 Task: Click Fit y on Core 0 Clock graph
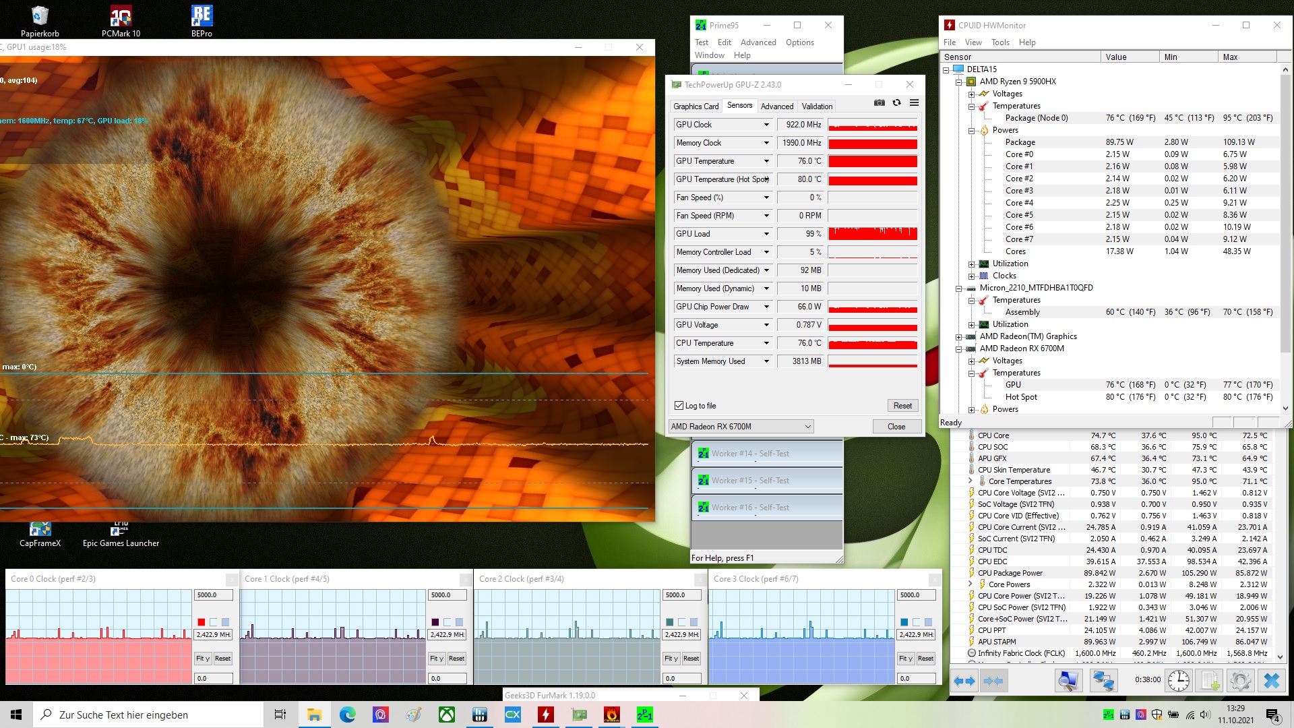[202, 659]
